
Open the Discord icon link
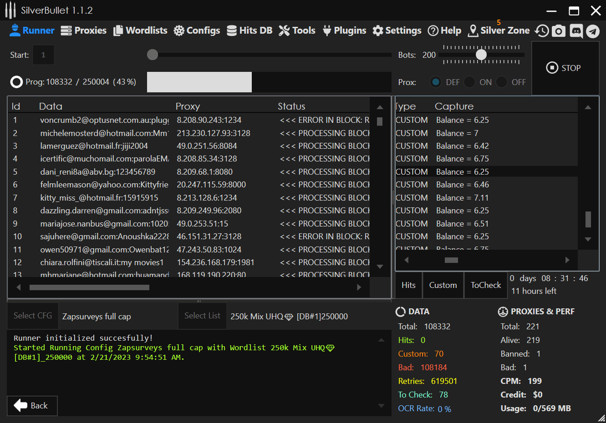(576, 31)
